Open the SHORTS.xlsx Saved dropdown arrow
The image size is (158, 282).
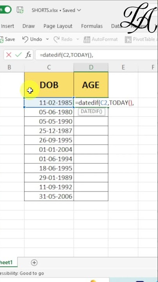[79, 10]
